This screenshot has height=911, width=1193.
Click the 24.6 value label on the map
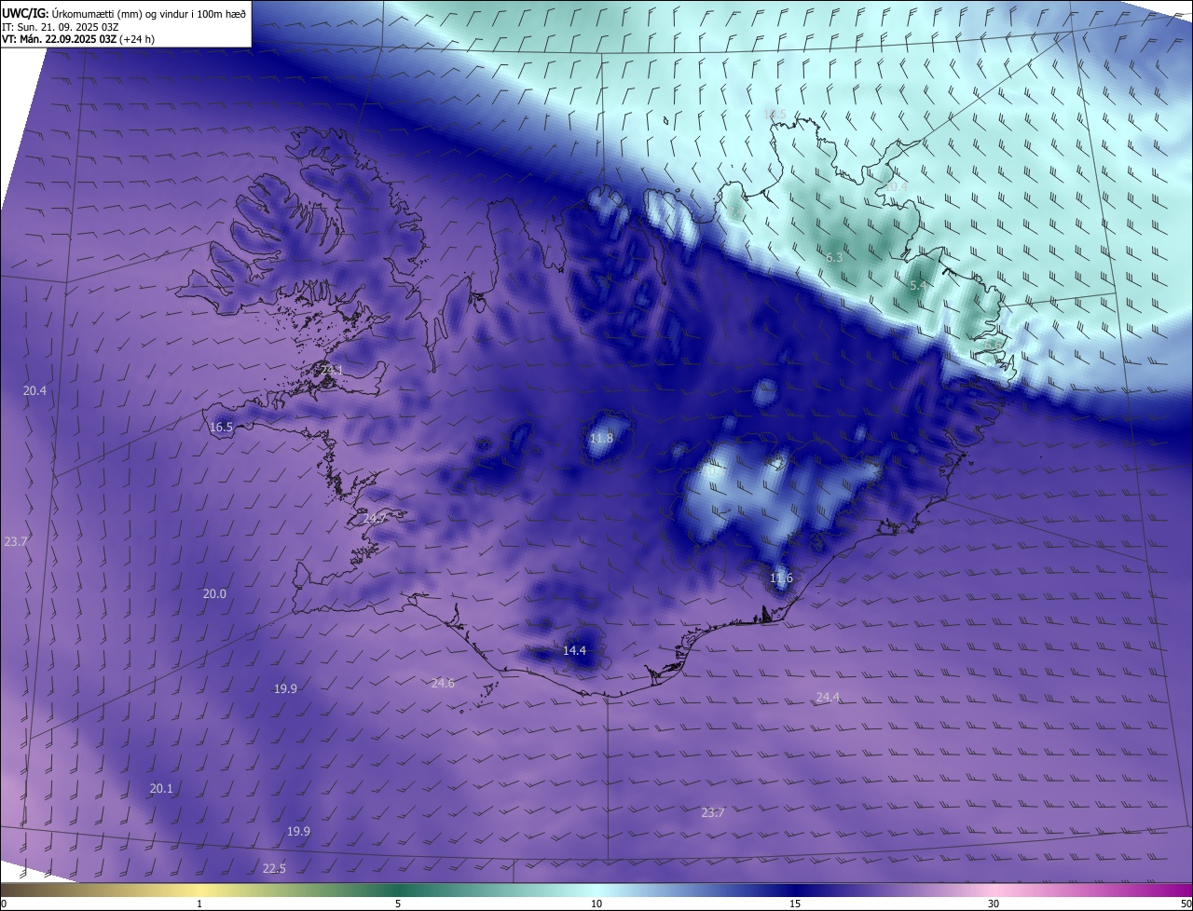click(x=443, y=684)
